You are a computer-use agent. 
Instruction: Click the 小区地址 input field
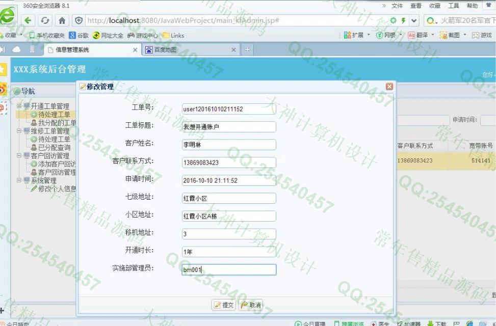229,216
